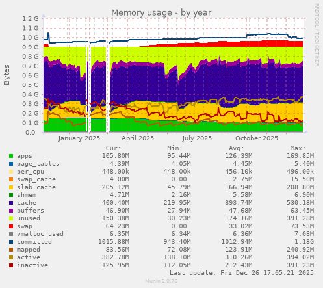This screenshot has height=288, width=323.
Task: Click the inactive legend swatch
Action: (11, 265)
